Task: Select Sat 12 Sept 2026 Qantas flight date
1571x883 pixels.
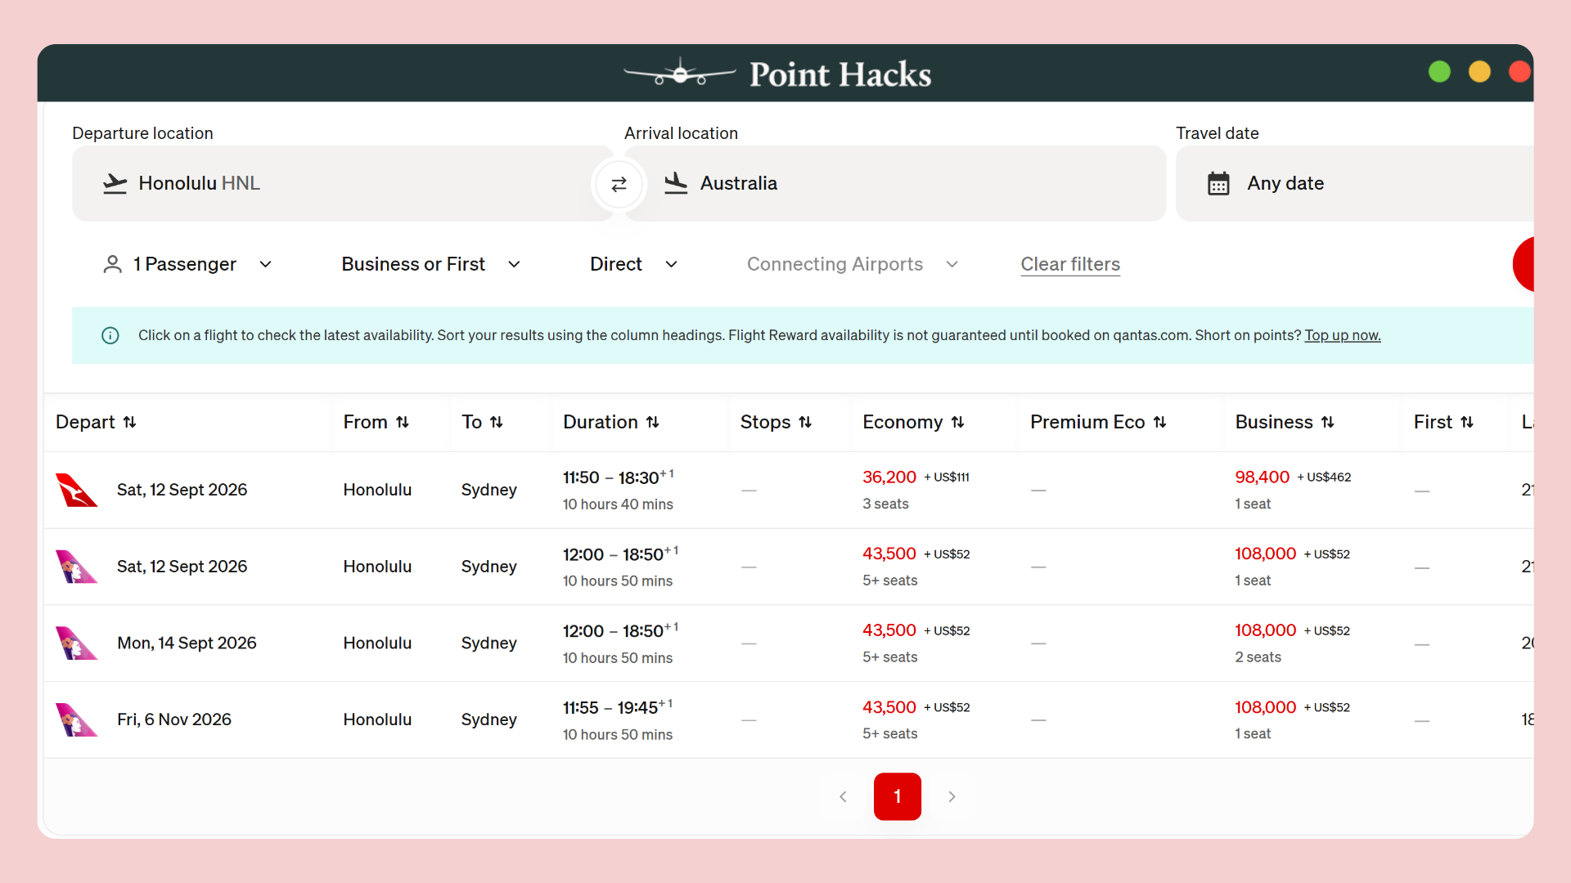Action: coord(182,490)
